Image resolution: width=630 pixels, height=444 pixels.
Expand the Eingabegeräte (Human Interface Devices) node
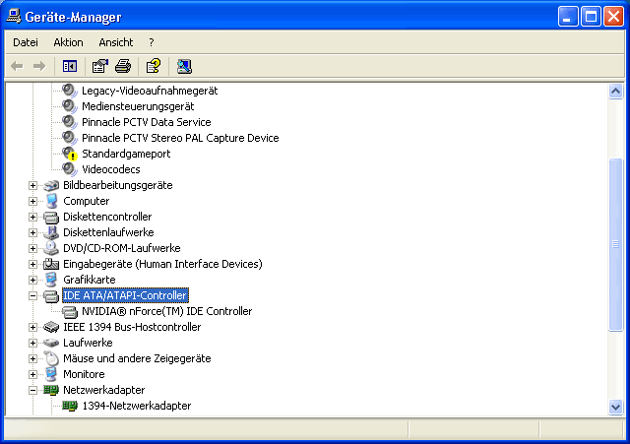coord(32,265)
